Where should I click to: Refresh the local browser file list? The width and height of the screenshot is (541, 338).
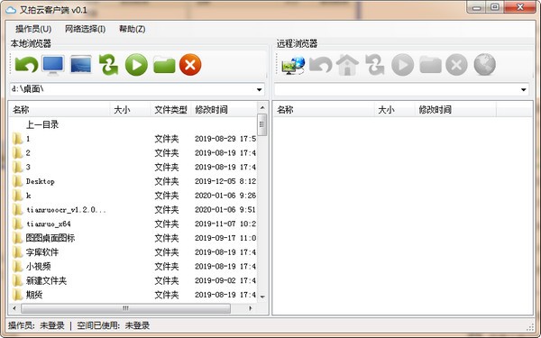(108, 65)
